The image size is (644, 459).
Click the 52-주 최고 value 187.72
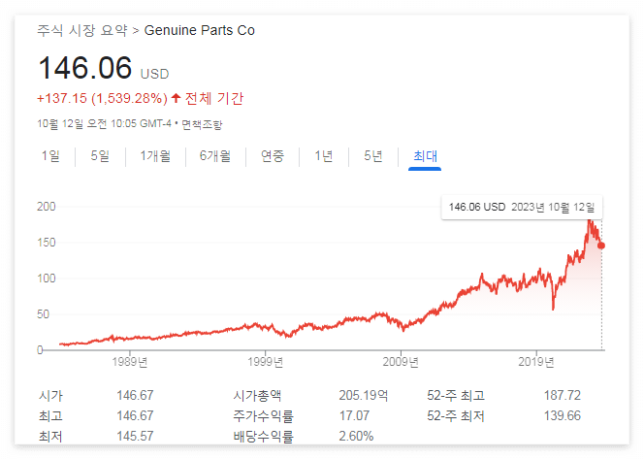coord(563,396)
